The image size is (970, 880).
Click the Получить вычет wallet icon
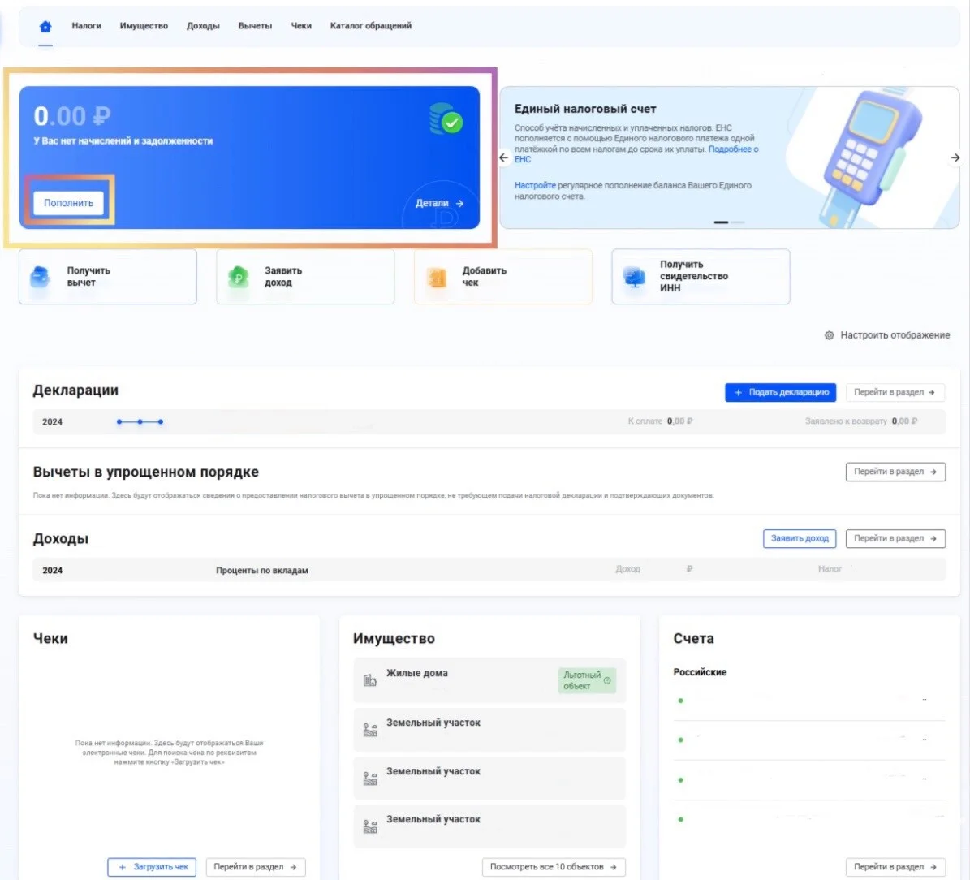pos(40,277)
